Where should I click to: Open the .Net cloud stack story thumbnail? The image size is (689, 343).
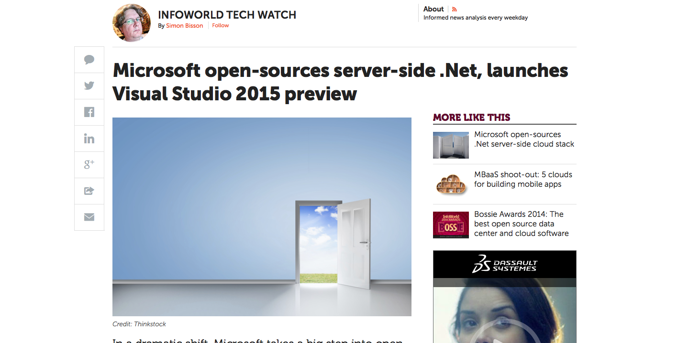point(451,145)
